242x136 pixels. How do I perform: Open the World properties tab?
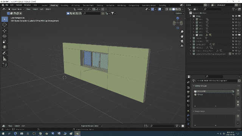(x=188, y=105)
